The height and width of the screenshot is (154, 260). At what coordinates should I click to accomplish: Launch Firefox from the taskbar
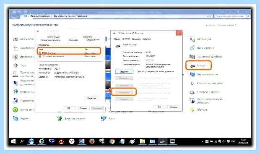tap(92, 141)
